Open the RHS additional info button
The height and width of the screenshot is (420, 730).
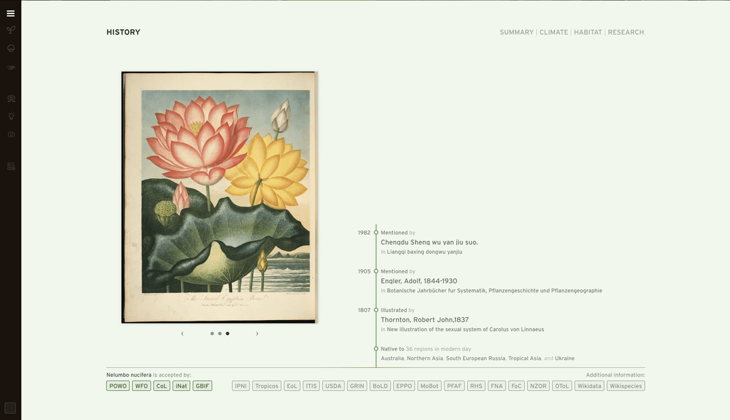pyautogui.click(x=476, y=386)
